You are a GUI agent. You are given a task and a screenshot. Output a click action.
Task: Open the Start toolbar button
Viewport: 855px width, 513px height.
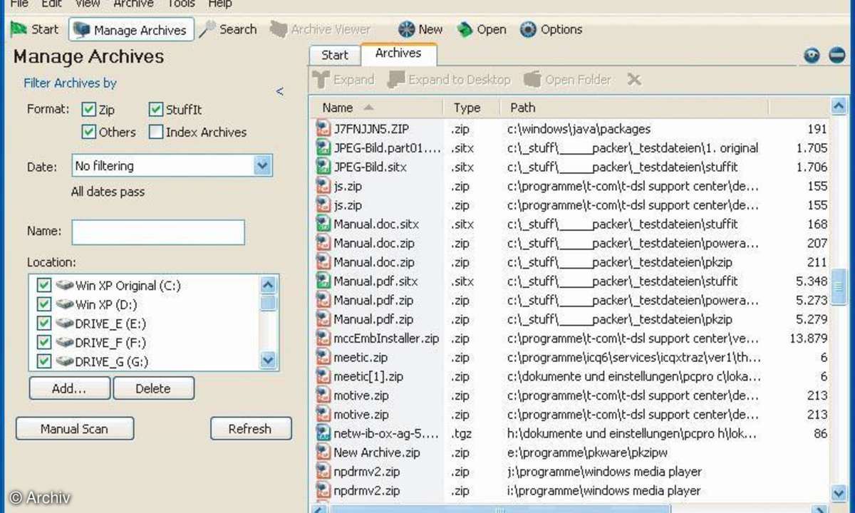(35, 29)
